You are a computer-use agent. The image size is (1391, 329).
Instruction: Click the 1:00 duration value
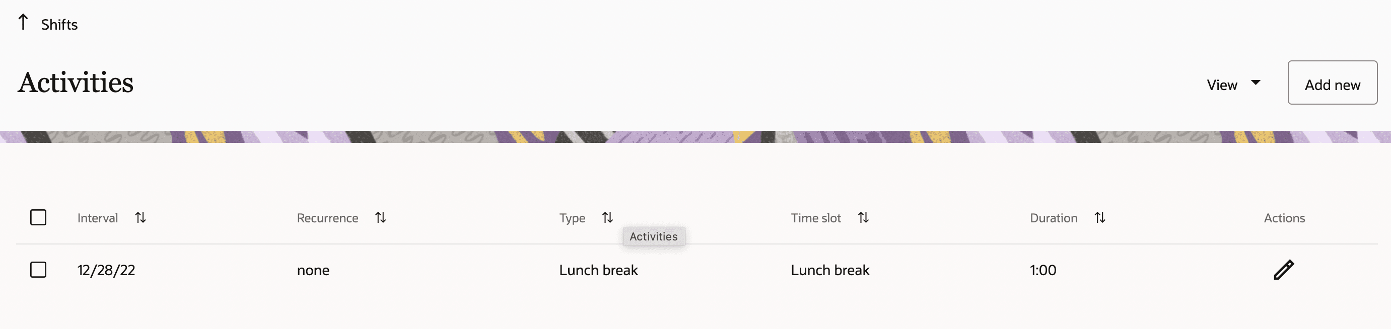(x=1041, y=270)
